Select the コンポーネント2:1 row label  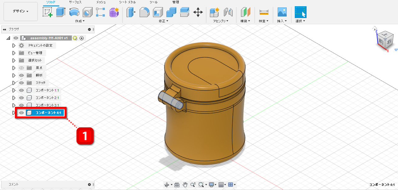[x=47, y=98]
